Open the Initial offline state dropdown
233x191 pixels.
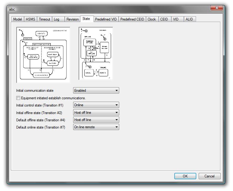tap(96, 113)
